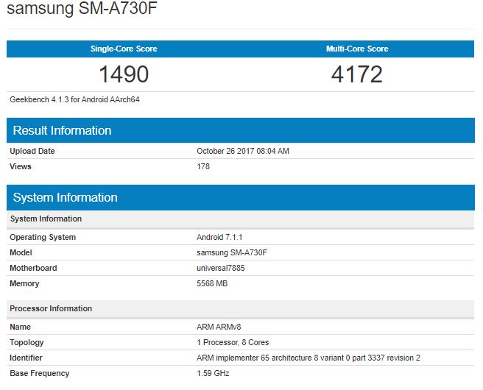Viewport: 483px width, 390px height.
Task: Click the blue System Information section header
Action: click(x=241, y=197)
